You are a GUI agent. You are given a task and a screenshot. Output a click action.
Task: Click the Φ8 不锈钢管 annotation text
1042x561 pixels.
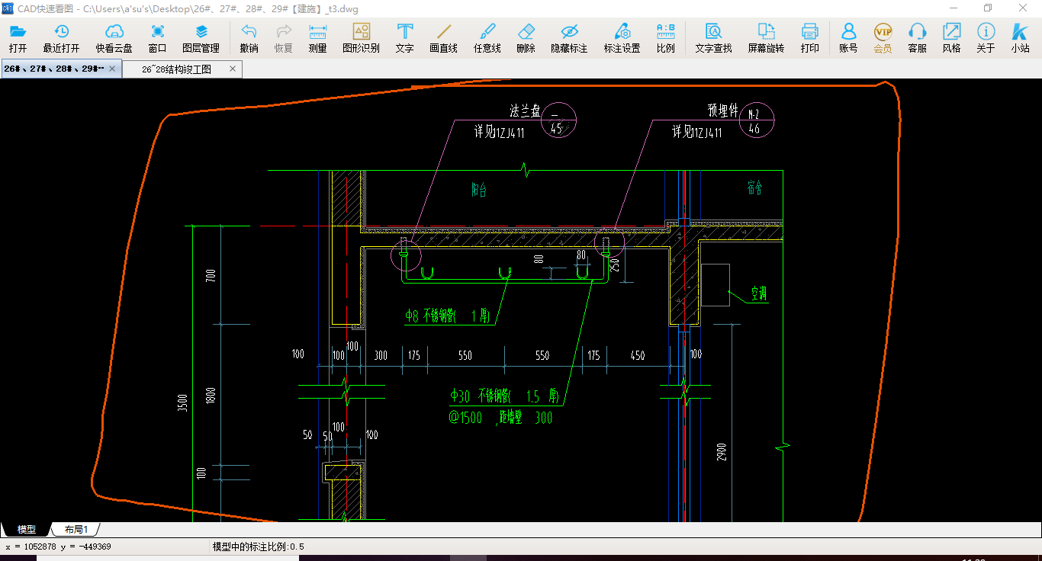pos(448,316)
